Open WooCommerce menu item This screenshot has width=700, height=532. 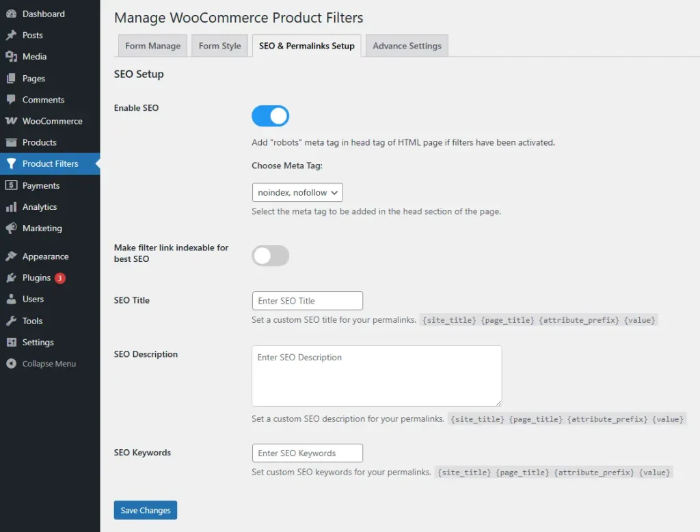click(x=50, y=121)
